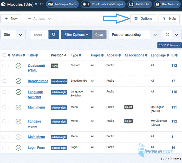182x163 pixels.
Task: Open the Головне меню module link
Action: click(34, 124)
